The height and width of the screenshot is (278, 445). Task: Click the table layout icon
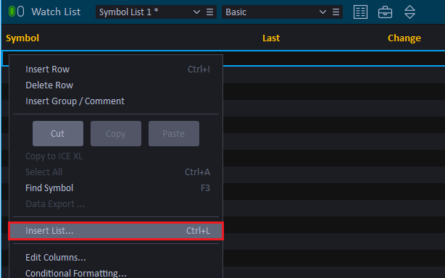(360, 12)
